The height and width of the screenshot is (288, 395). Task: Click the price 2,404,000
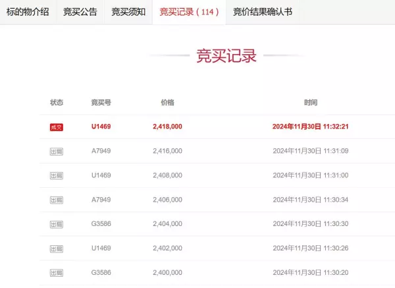(x=167, y=223)
